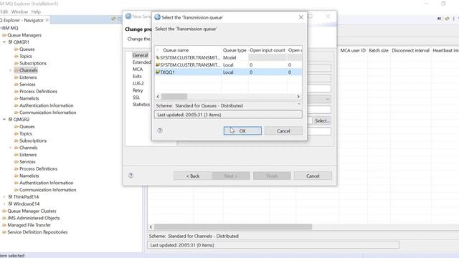459x258 pixels.
Task: Sort by Queue name column header
Action: pyautogui.click(x=176, y=50)
